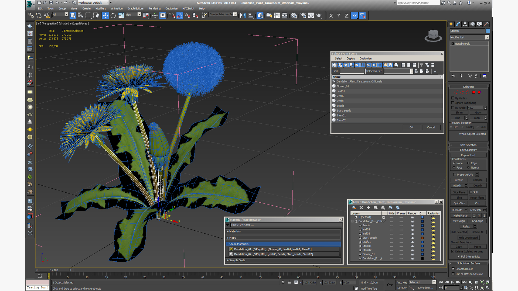
Task: Click Create New Layer icon in Layer dialog
Action: click(x=354, y=207)
